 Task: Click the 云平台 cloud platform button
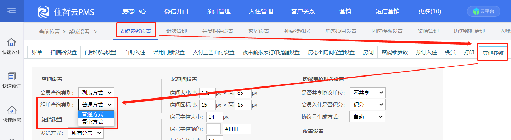tap(484, 11)
